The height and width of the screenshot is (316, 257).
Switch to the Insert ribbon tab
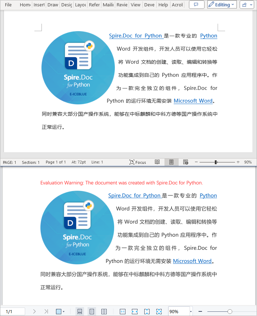click(39, 5)
